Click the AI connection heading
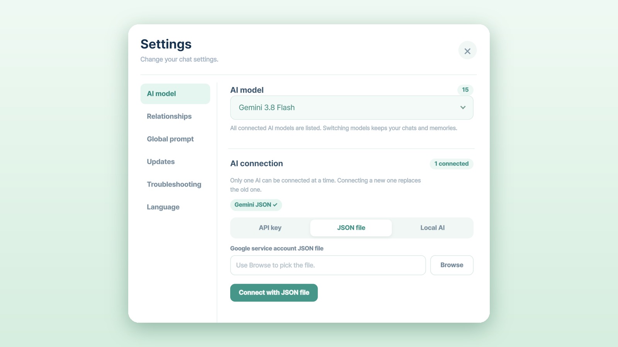 [256, 163]
